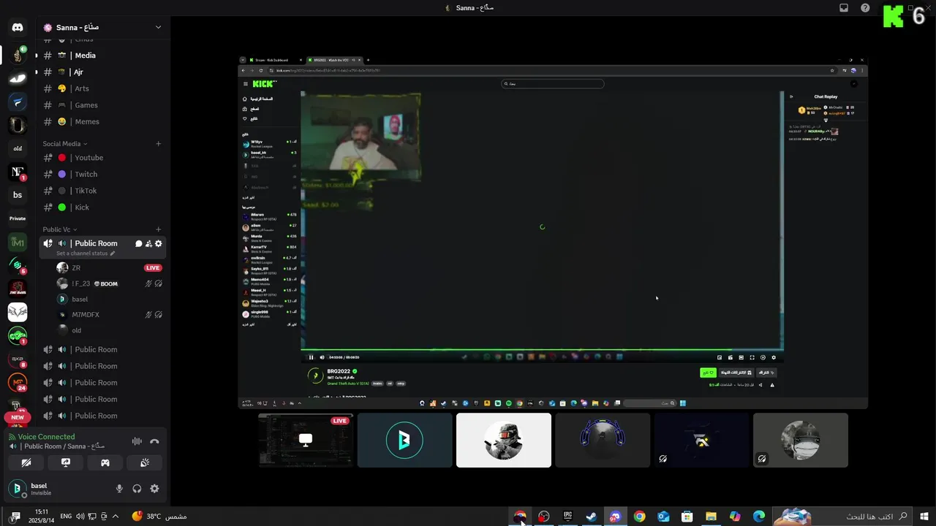The width and height of the screenshot is (936, 526).
Task: Open chat for active Public Room
Action: (138, 243)
